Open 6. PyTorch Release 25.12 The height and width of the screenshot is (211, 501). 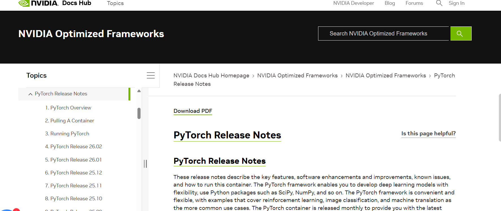[73, 173]
